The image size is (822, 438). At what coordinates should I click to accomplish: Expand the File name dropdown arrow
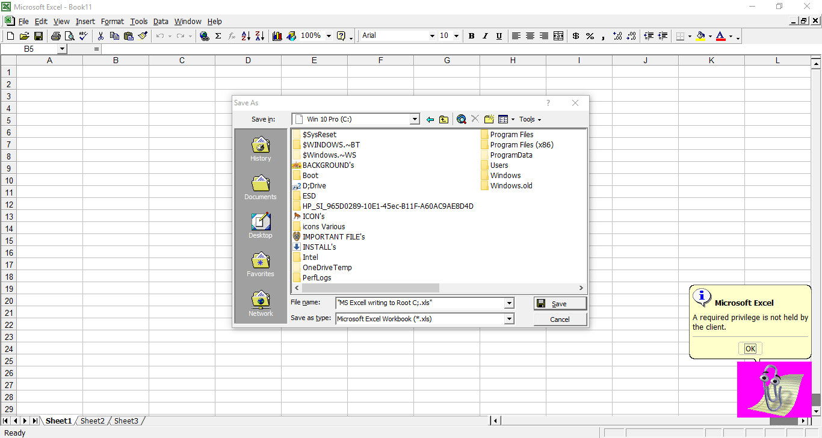click(x=509, y=303)
